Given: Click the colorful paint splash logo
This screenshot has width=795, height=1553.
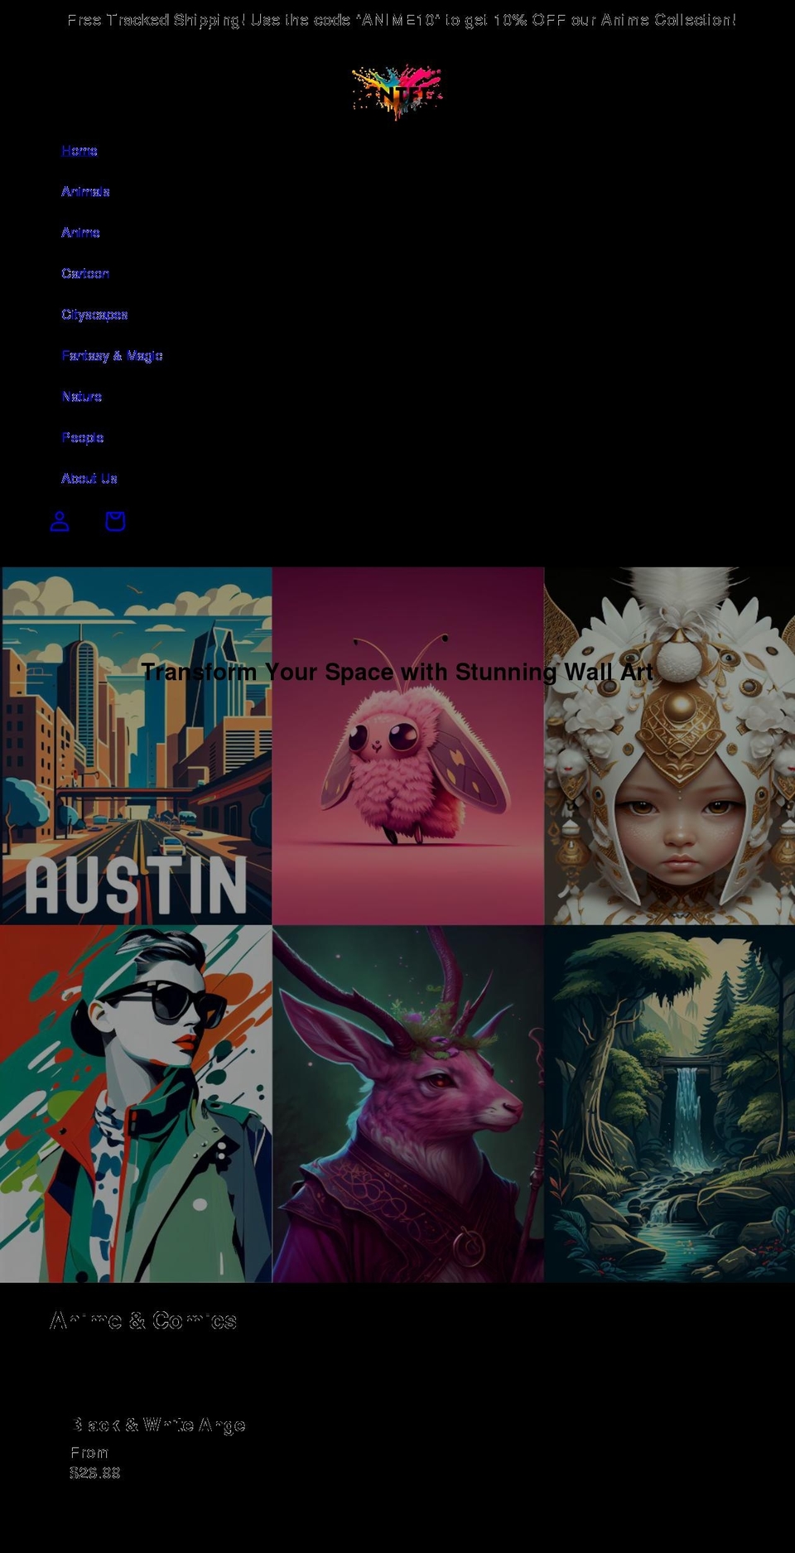Looking at the screenshot, I should coord(397,92).
